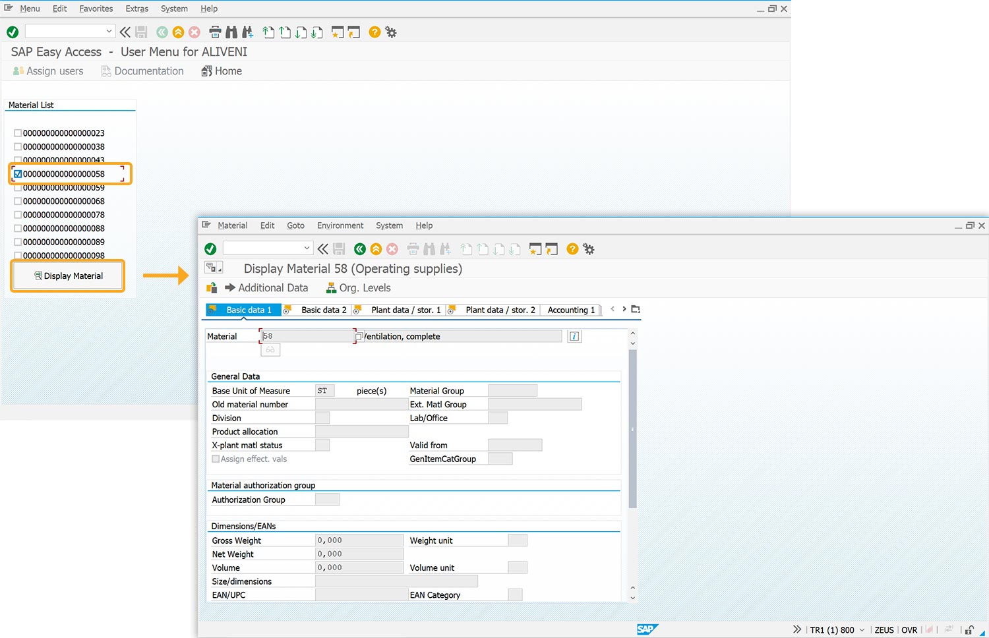The width and height of the screenshot is (989, 638).
Task: Open Customize Local Layout gear in Easy Access window
Action: coord(391,32)
